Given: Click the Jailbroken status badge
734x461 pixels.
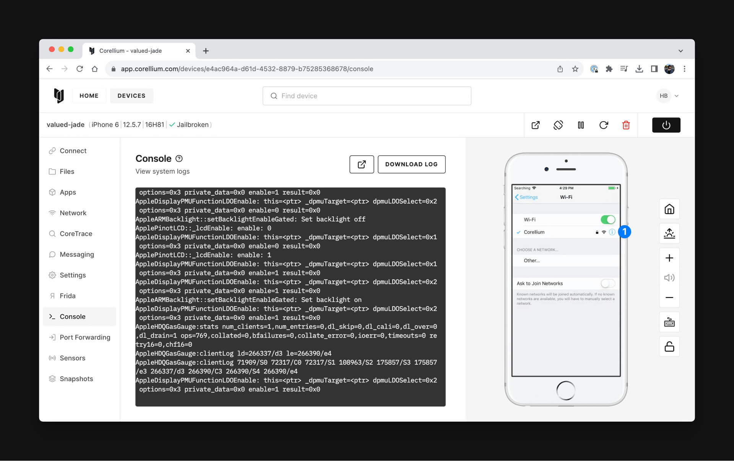Looking at the screenshot, I should click(x=190, y=124).
